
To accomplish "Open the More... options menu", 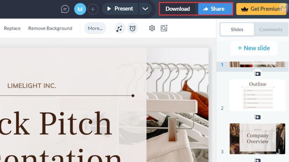I will tap(95, 28).
